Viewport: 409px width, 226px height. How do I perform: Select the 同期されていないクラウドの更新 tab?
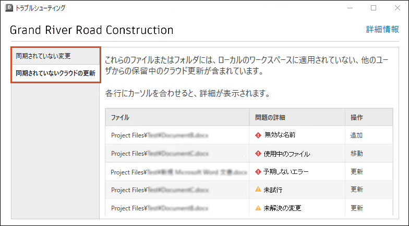pyautogui.click(x=55, y=73)
